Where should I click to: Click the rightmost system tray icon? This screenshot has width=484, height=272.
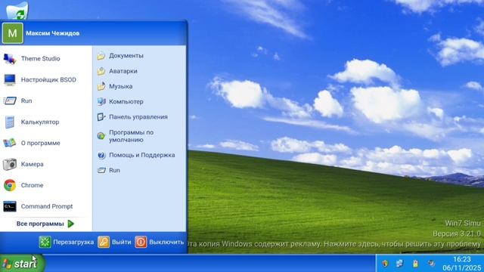pos(431,264)
